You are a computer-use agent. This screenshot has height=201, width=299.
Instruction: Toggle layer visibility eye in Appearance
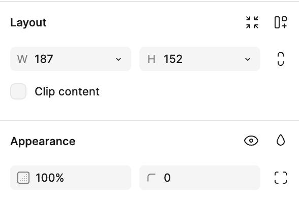[251, 141]
